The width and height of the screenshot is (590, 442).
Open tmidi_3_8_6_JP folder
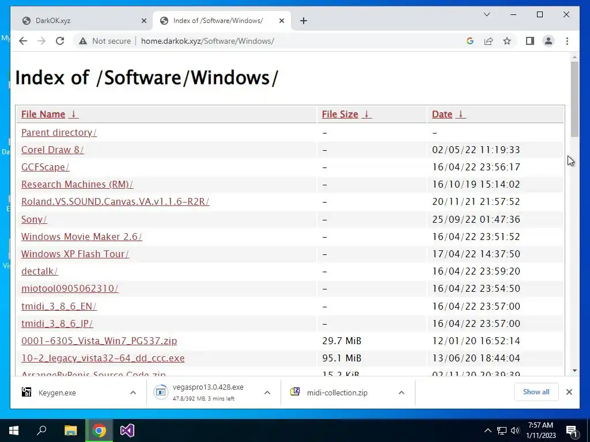(x=57, y=323)
